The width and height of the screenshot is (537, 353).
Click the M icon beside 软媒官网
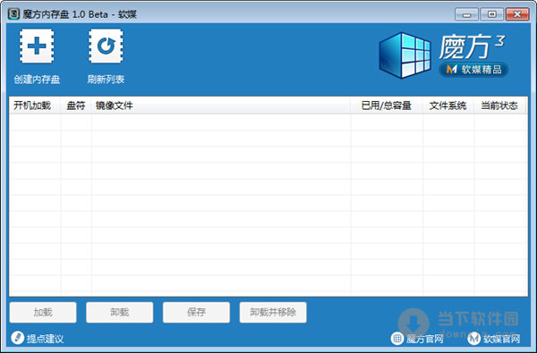click(x=474, y=339)
